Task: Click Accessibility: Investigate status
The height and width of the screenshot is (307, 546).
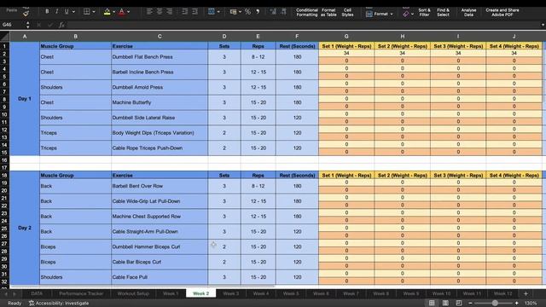Action: (59, 304)
